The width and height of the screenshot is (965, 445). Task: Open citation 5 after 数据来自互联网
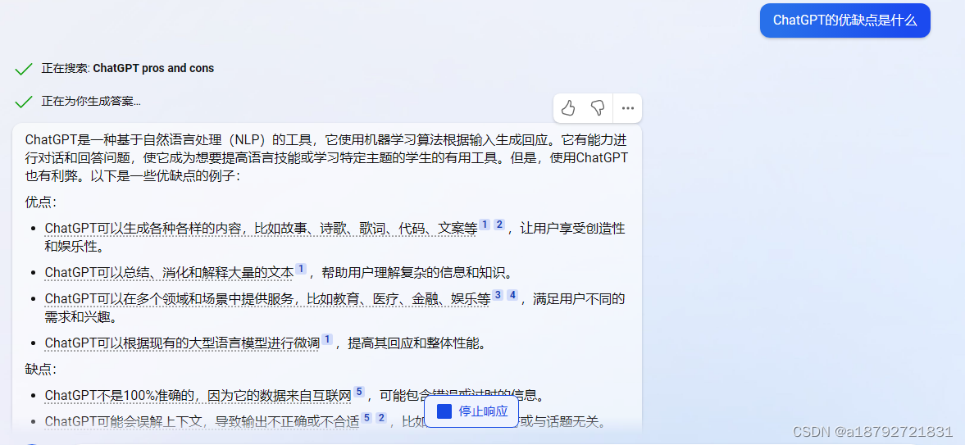coord(359,391)
